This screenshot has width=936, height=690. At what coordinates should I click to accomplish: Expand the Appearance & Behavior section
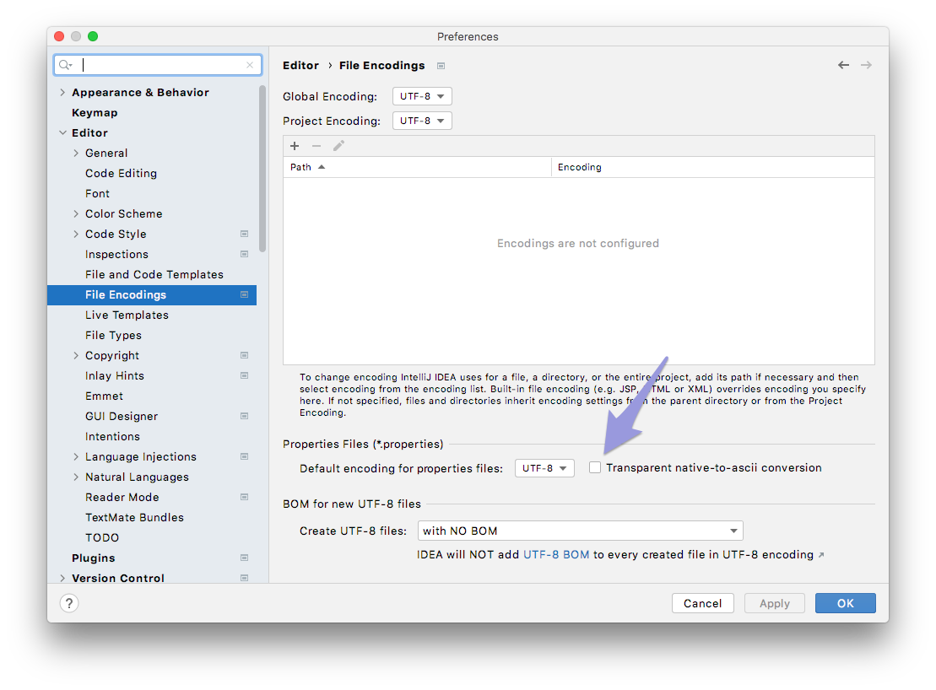(62, 93)
